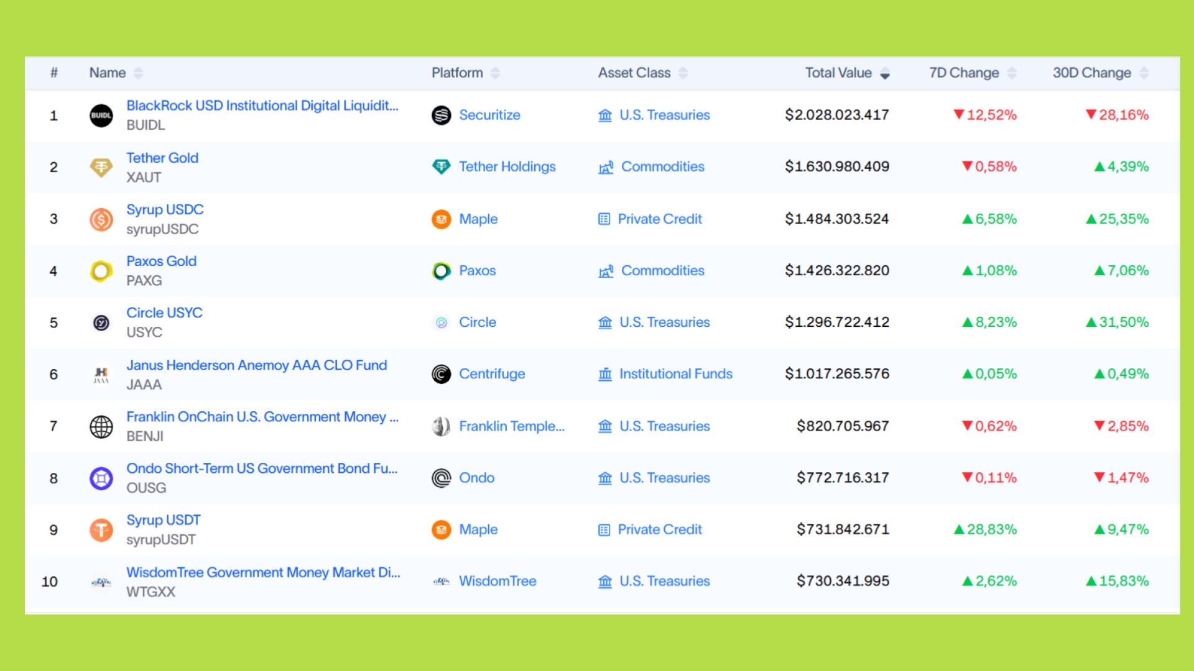Sort table by Name column arrows

[x=138, y=73]
